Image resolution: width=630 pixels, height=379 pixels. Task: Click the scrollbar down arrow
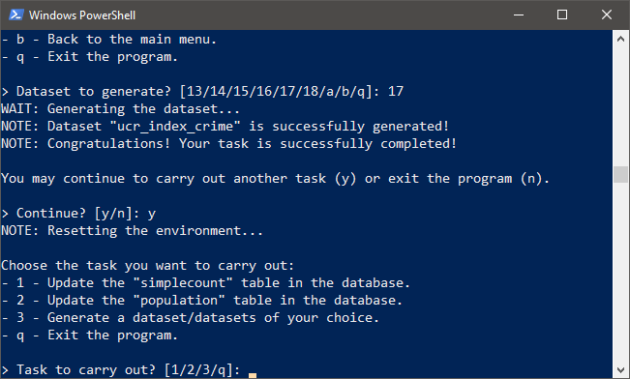[620, 369]
